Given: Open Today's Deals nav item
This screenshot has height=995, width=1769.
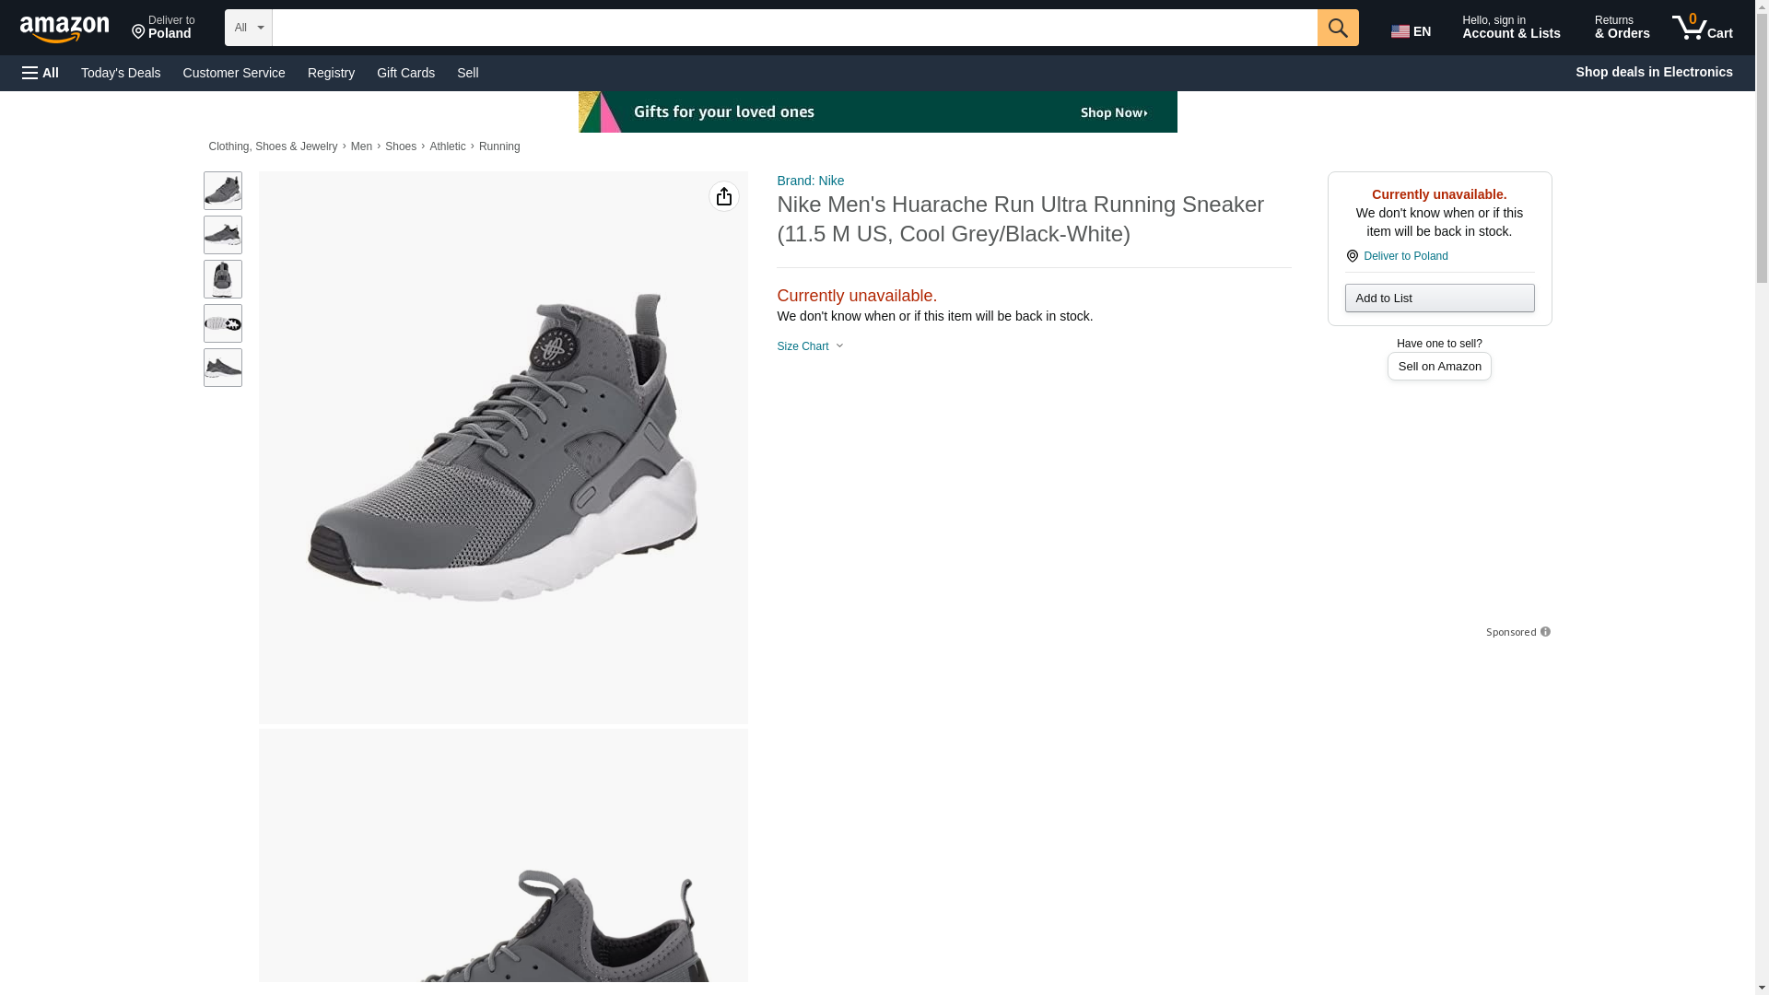Looking at the screenshot, I should pyautogui.click(x=121, y=73).
